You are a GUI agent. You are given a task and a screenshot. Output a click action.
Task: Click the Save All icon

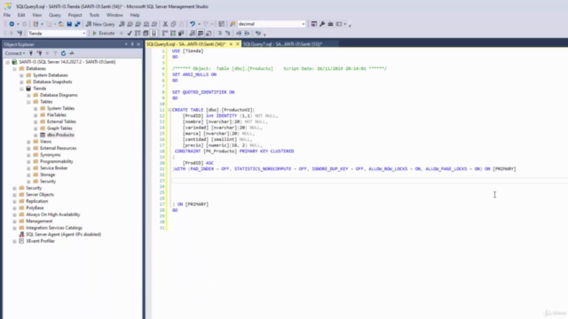click(77, 24)
